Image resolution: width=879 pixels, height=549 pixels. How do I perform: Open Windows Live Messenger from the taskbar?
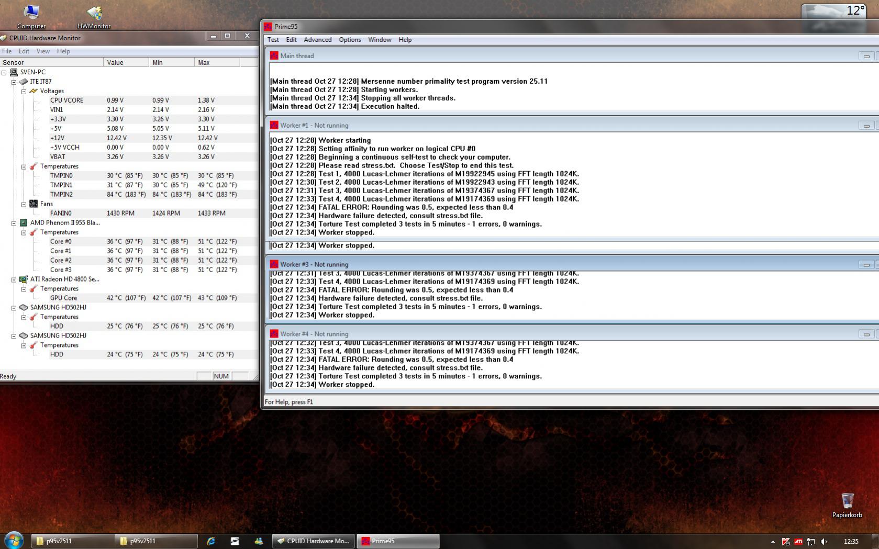[259, 541]
